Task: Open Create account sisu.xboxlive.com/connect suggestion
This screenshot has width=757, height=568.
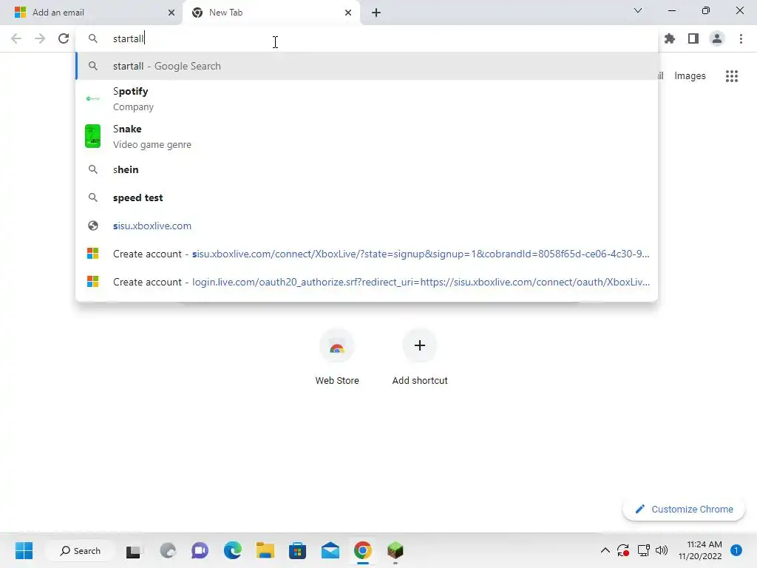Action: tap(367, 254)
